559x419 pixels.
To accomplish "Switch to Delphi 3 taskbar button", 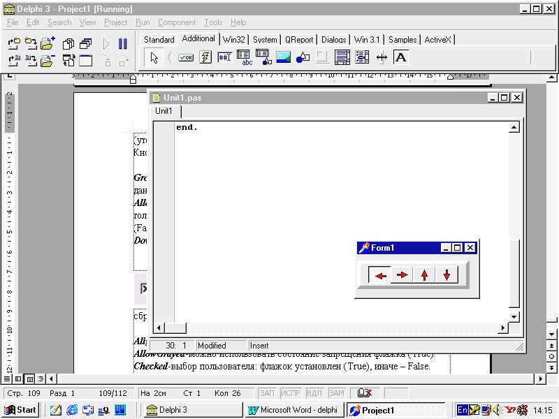I will [x=193, y=410].
